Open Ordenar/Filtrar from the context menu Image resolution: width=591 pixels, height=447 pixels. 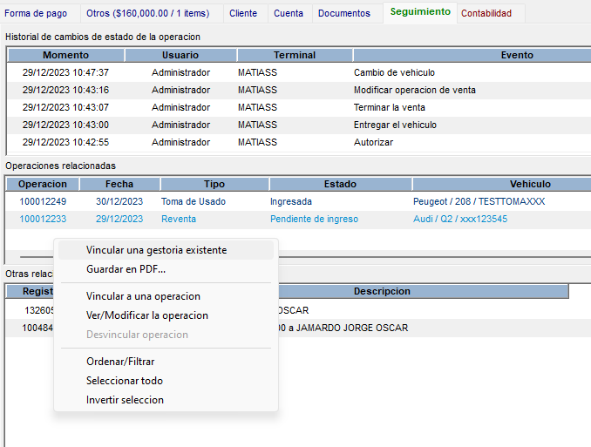coord(120,362)
